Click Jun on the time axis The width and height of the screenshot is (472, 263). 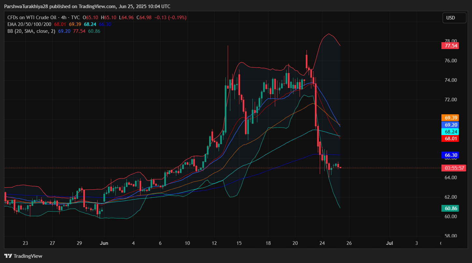point(104,243)
